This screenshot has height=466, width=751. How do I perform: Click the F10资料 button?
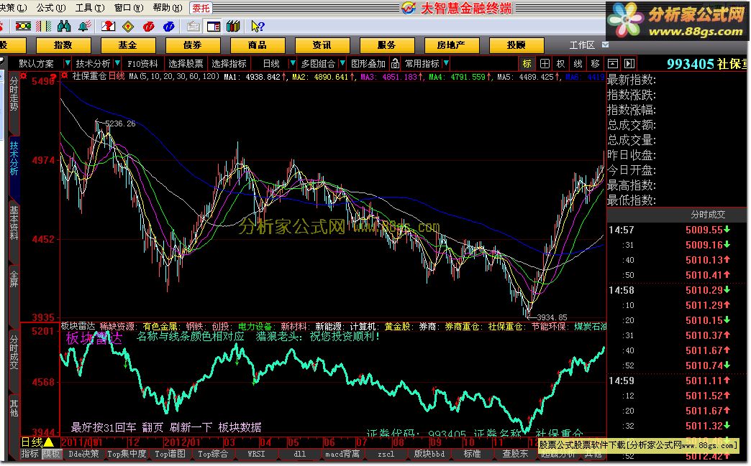142,64
